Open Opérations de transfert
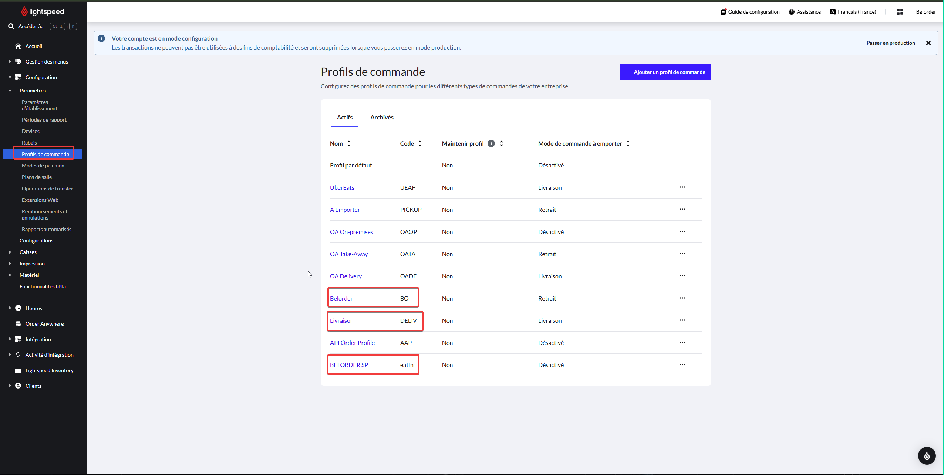The height and width of the screenshot is (475, 944). (x=48, y=189)
